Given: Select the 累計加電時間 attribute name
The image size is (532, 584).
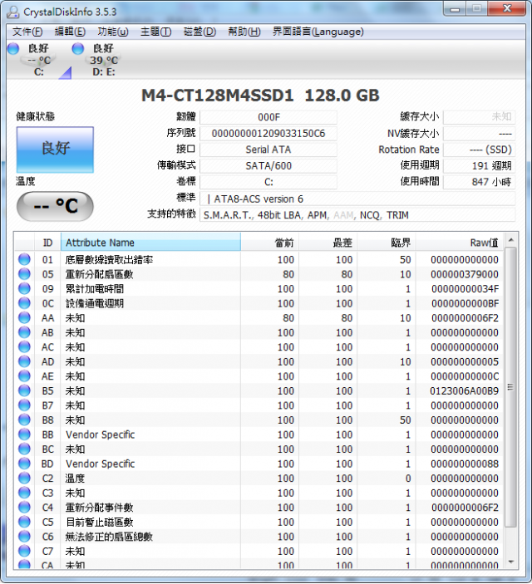Looking at the screenshot, I should click(95, 288).
